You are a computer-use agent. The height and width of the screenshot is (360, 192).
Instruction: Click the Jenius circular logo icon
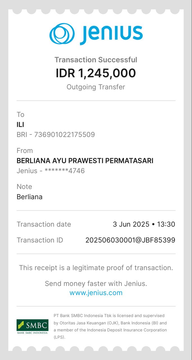[x=62, y=34]
